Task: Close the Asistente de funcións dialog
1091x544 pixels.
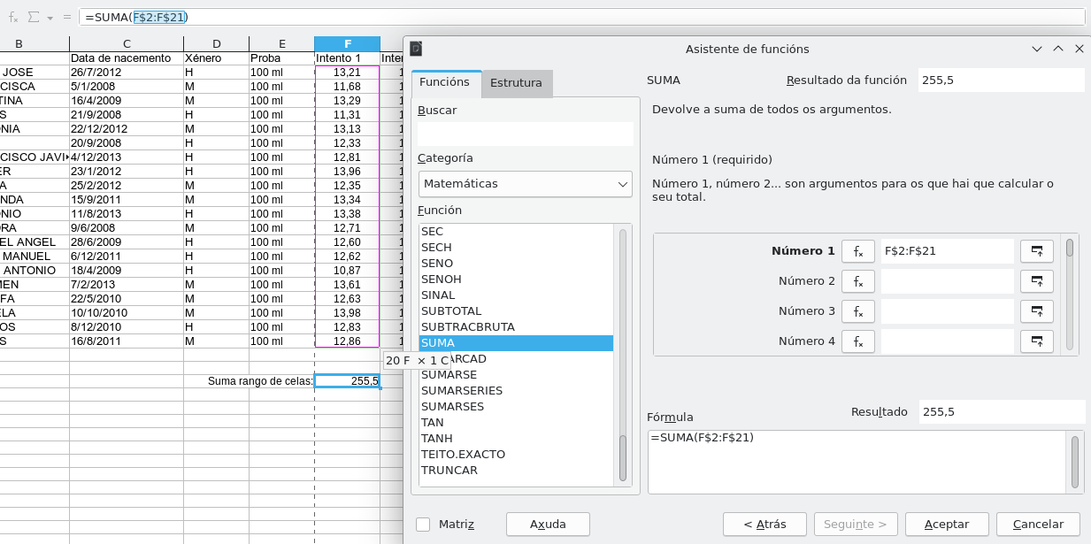Action: point(1079,50)
